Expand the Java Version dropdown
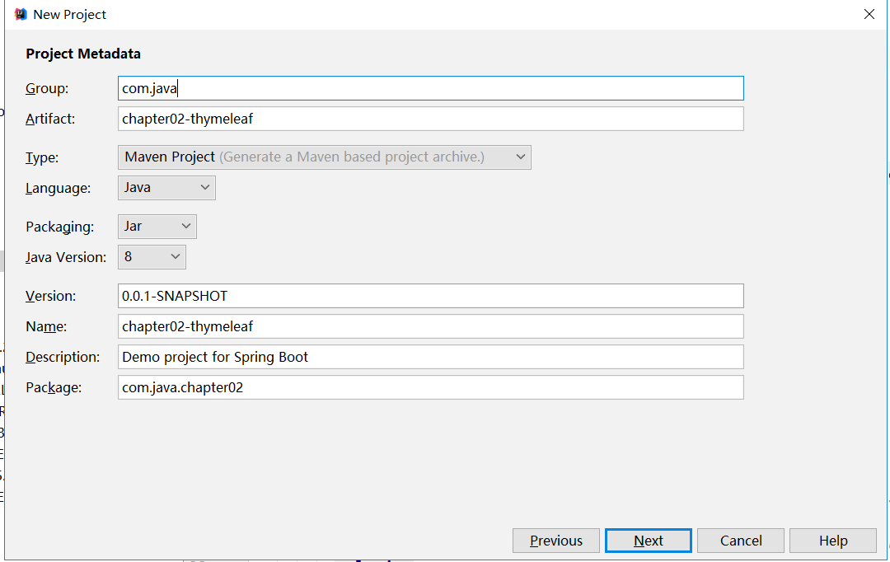Viewport: 890px width, 562px height. [x=152, y=257]
